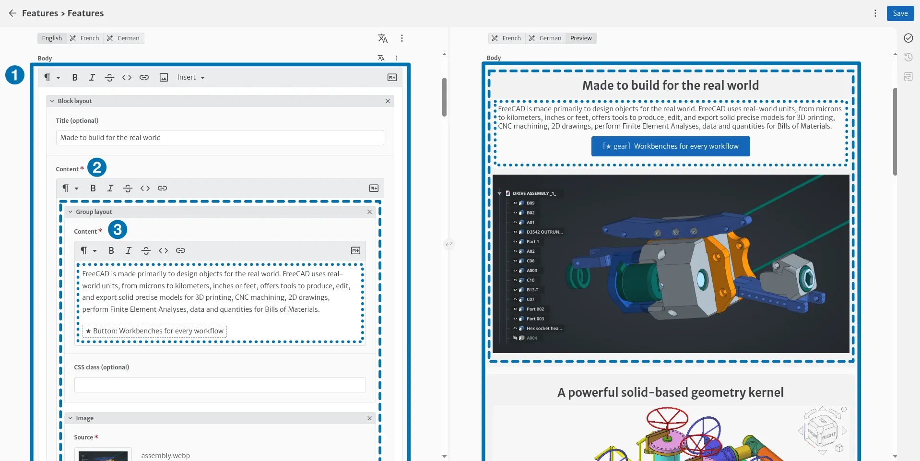The width and height of the screenshot is (920, 461).
Task: Open paragraph style dropdown in Group Content toolbar
Action: (88, 250)
